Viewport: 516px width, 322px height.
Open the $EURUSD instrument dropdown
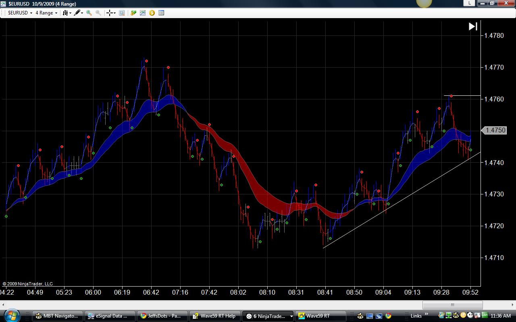click(x=20, y=13)
